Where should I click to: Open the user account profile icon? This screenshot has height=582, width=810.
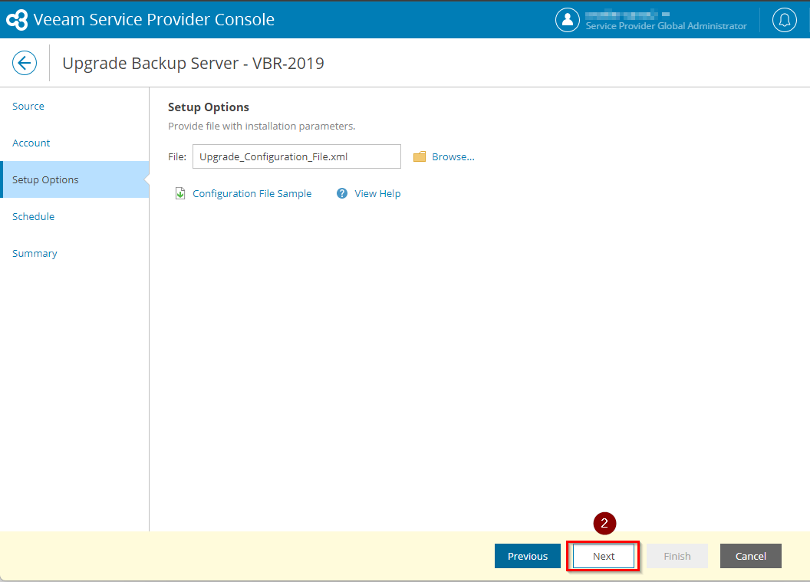pyautogui.click(x=567, y=20)
